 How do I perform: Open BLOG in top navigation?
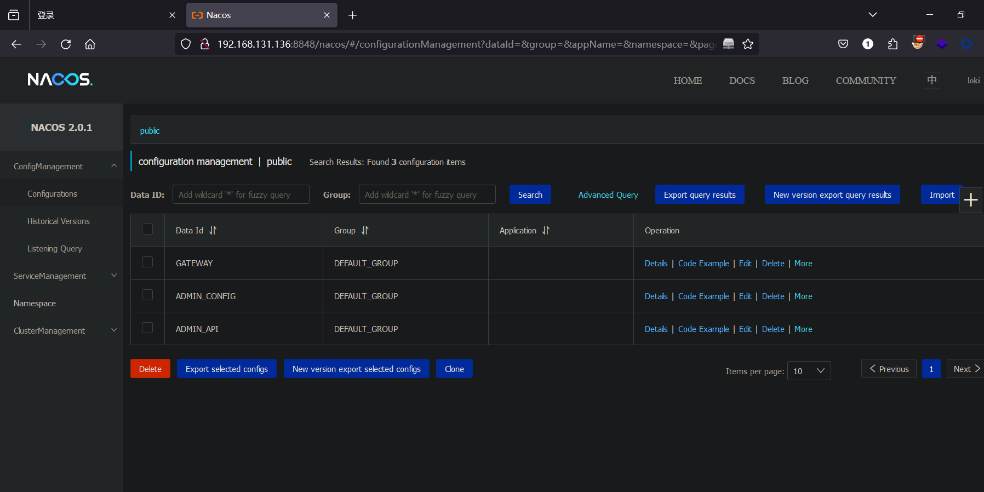795,81
